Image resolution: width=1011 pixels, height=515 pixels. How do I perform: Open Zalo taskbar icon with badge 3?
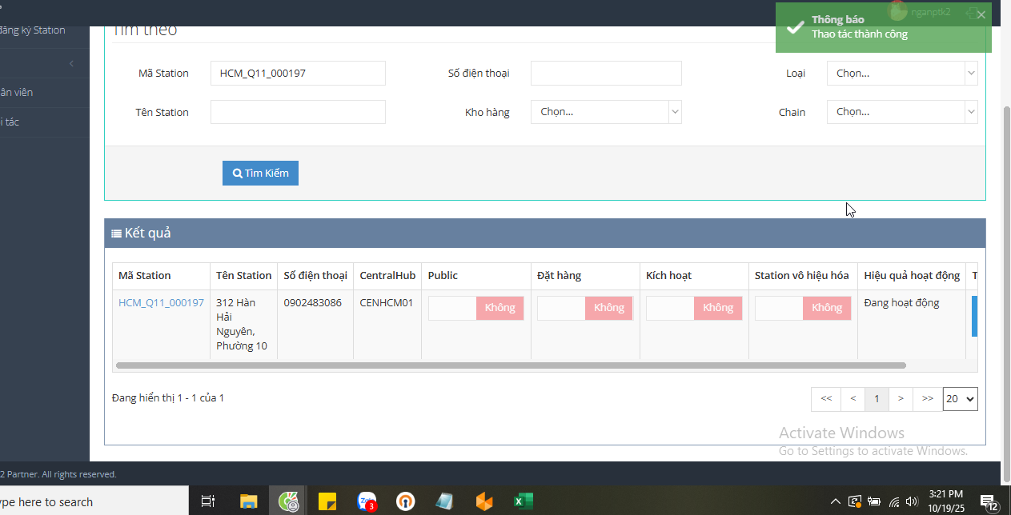(x=367, y=501)
